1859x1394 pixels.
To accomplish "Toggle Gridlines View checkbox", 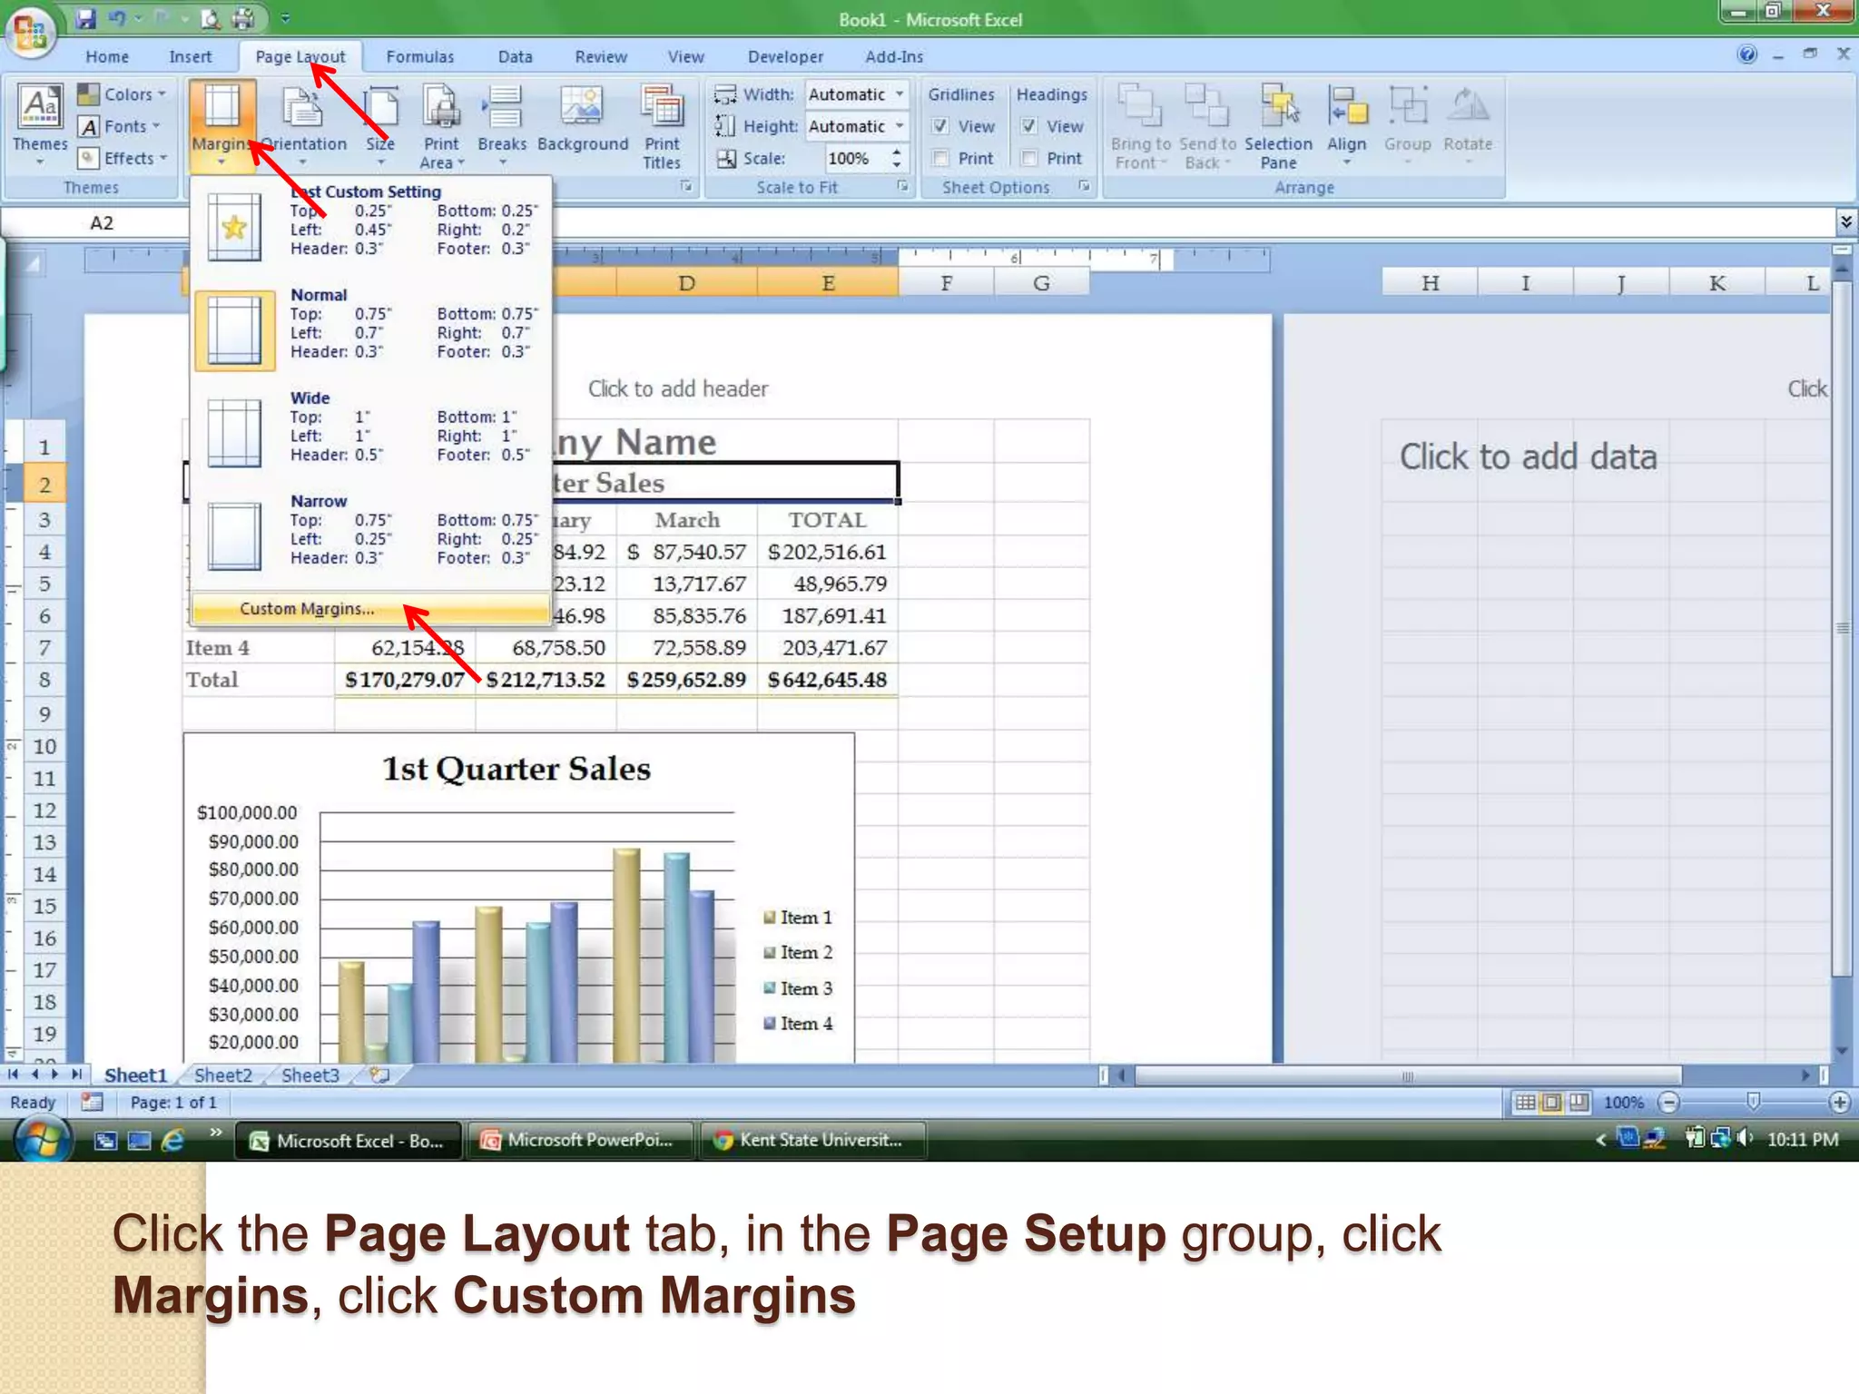I will coord(941,126).
